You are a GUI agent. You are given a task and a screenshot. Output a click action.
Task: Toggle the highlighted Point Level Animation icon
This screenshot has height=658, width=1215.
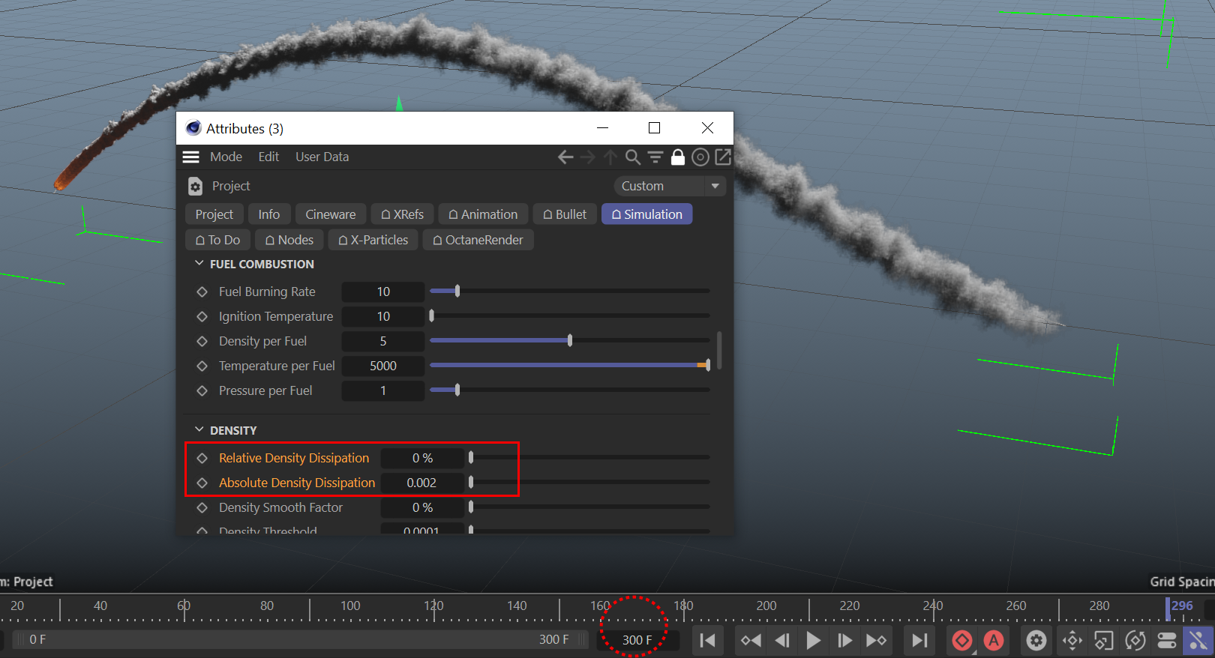[1198, 640]
